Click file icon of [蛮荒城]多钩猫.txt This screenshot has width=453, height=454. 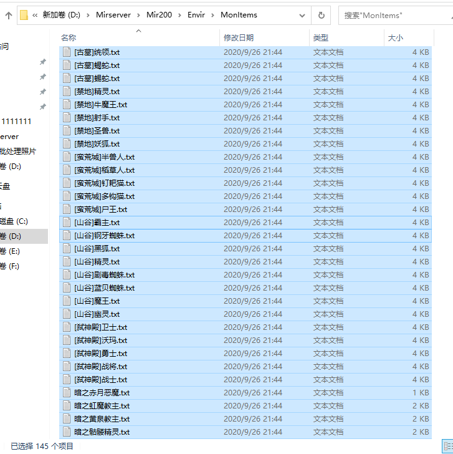tap(67, 196)
